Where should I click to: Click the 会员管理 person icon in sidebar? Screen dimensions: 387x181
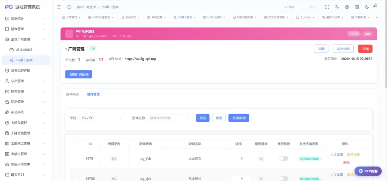7,81
